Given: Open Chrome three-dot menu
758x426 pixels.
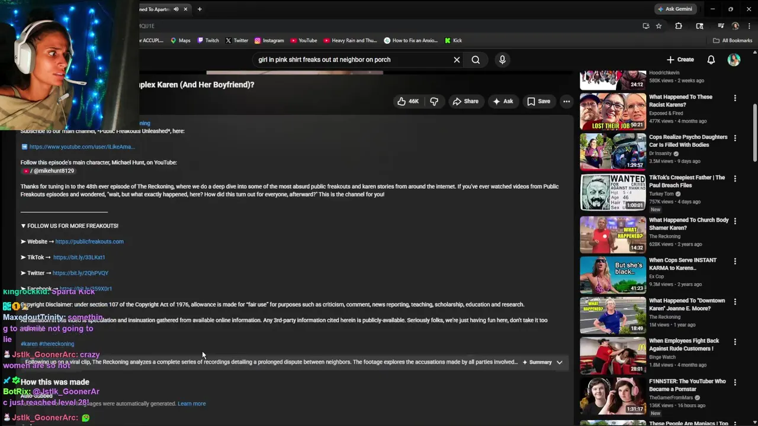Looking at the screenshot, I should (x=750, y=26).
